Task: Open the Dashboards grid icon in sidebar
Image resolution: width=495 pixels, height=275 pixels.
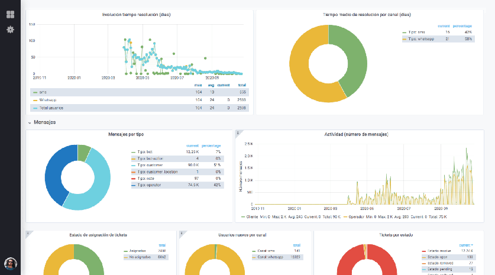Action: coord(10,15)
